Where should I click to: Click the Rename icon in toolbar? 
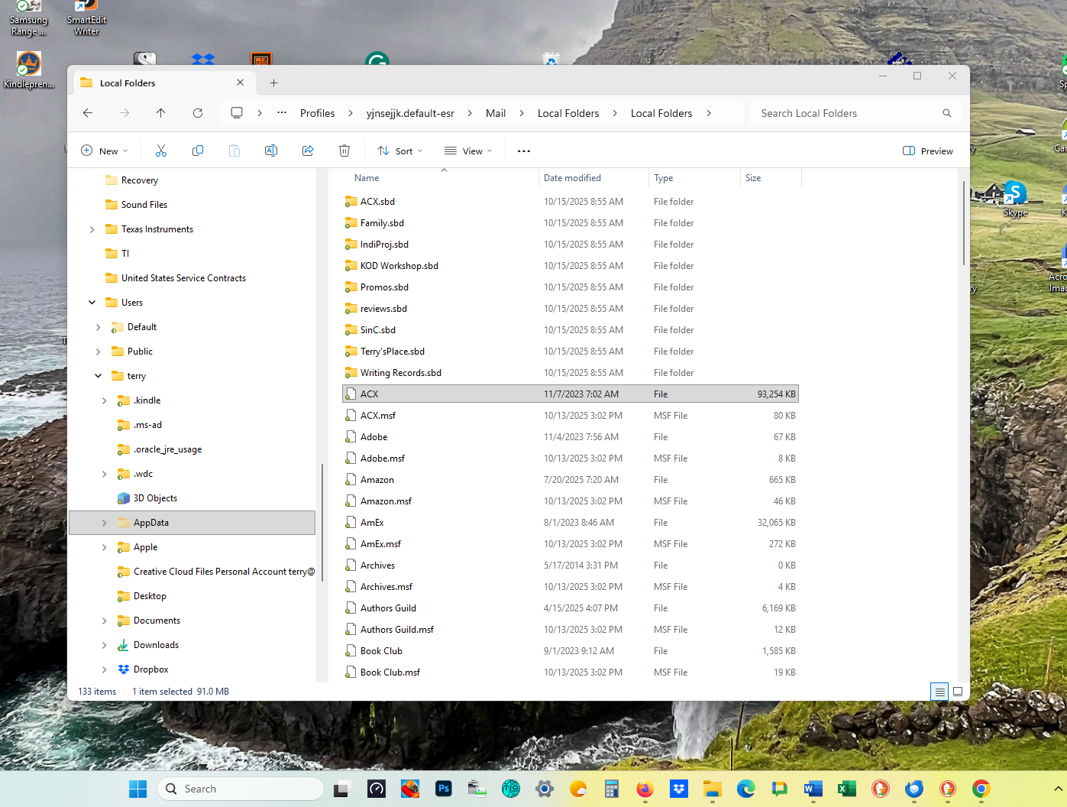[271, 151]
